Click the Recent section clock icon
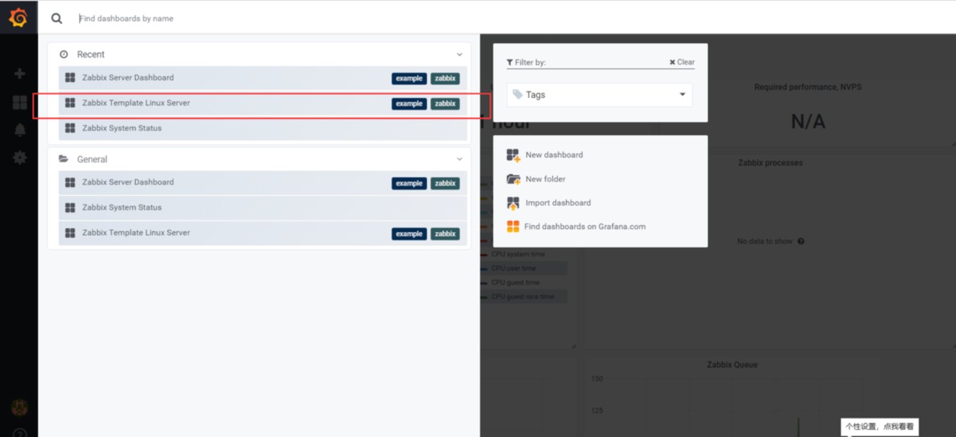The image size is (956, 437). [x=63, y=54]
